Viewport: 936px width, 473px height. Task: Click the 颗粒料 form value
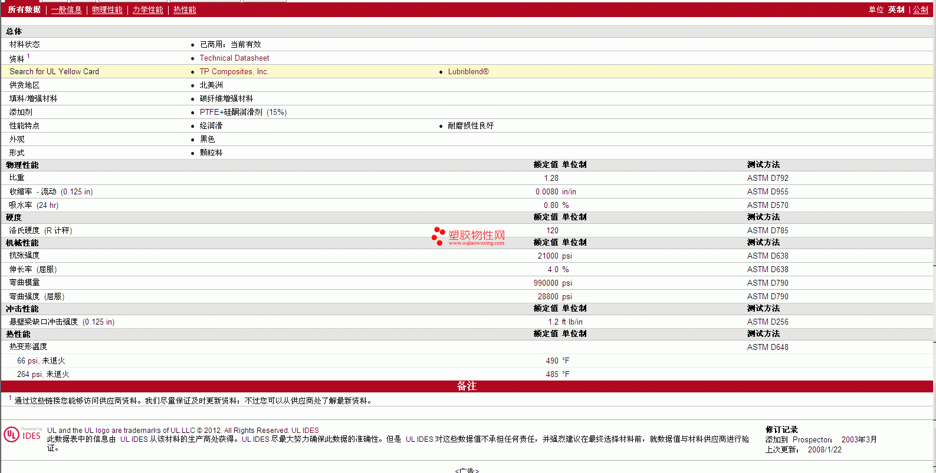point(211,153)
